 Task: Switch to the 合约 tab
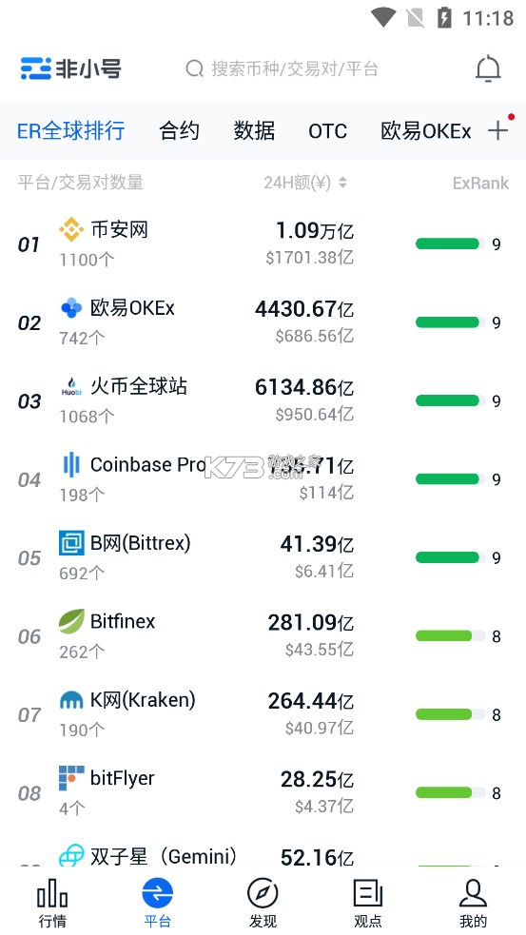pos(180,130)
